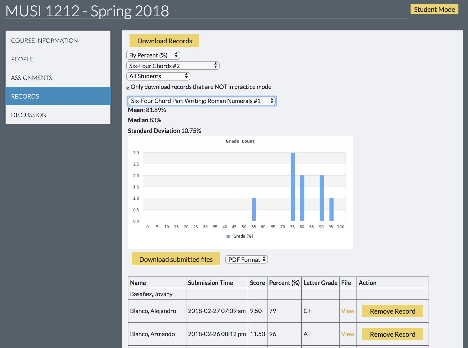Click the Download Records button

click(x=164, y=41)
